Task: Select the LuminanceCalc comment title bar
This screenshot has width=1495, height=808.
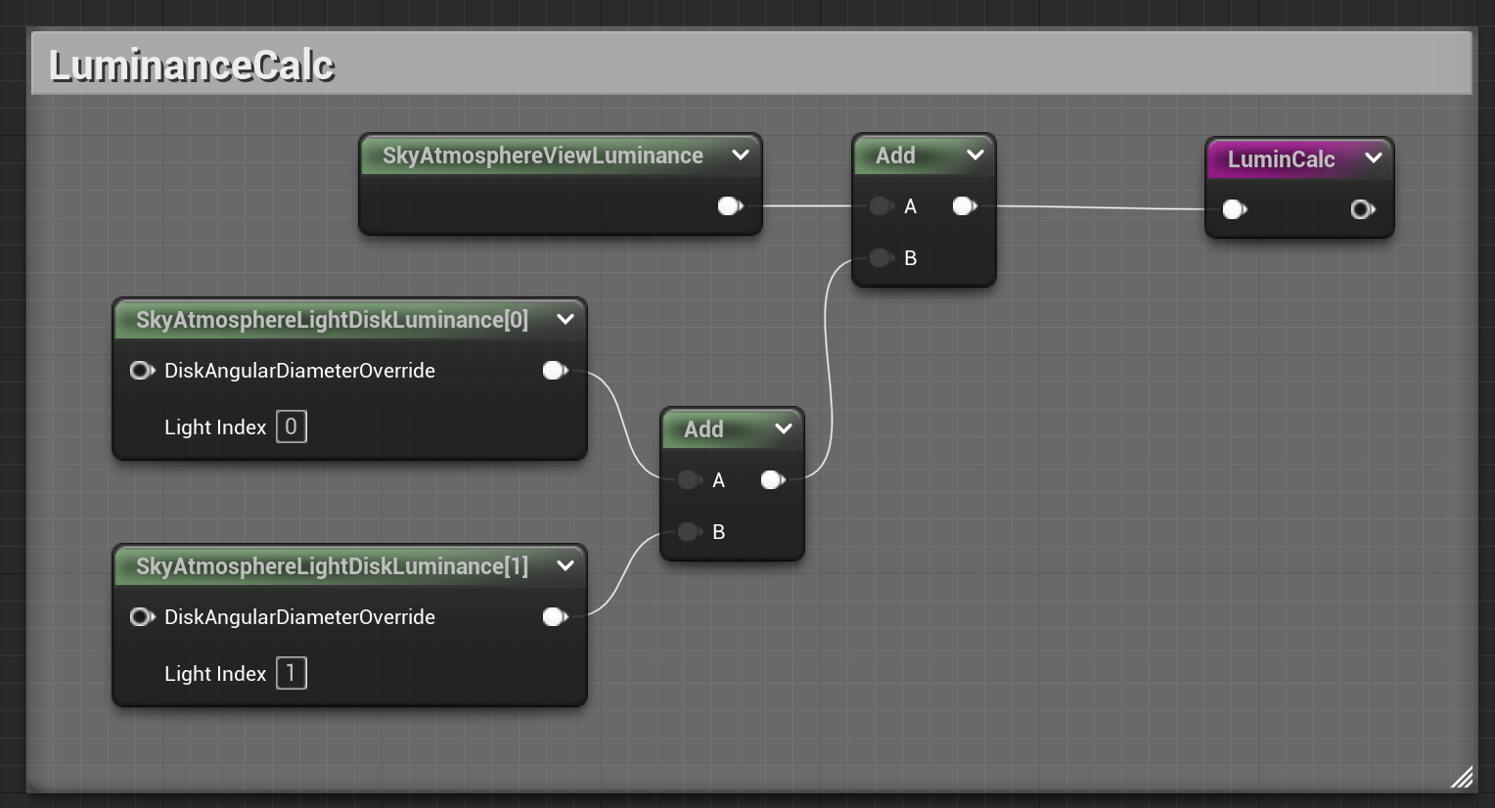Action: pos(751,64)
